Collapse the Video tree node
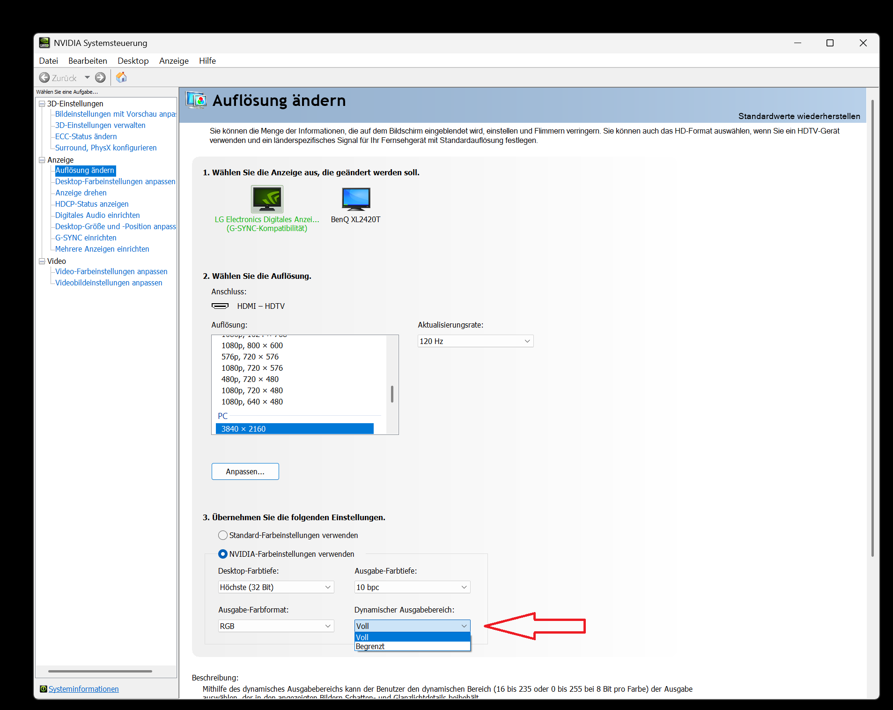 coord(42,261)
